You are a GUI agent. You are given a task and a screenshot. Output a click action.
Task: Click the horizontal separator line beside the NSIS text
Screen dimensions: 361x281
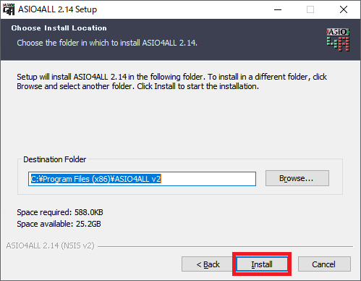(225, 246)
